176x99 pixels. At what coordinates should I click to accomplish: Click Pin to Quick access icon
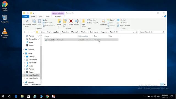point(27,21)
